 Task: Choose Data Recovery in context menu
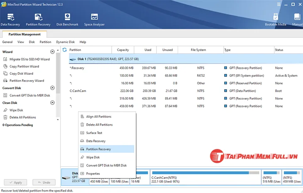pyautogui.click(x=107, y=141)
